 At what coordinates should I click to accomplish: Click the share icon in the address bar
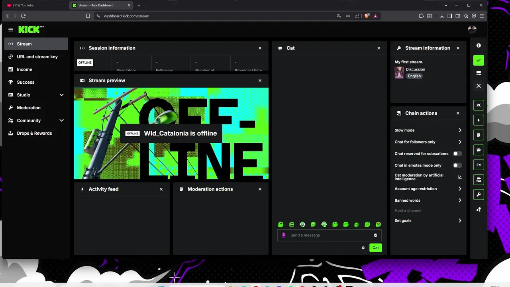357,16
